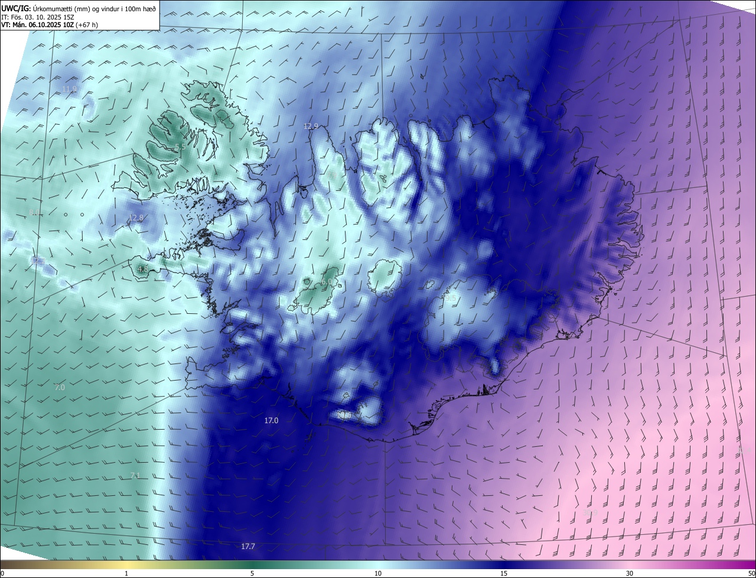Image resolution: width=756 pixels, height=578 pixels.
Task: Click the 6.0 value label on the map
Action: 327,282
